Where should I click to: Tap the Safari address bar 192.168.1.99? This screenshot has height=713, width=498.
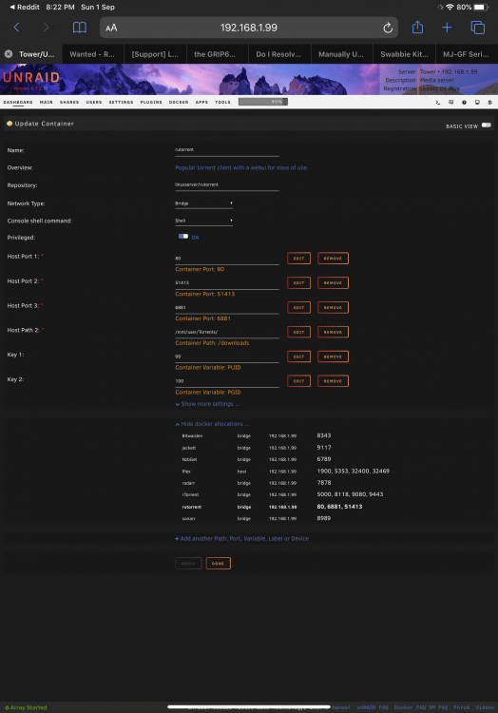[x=249, y=28]
